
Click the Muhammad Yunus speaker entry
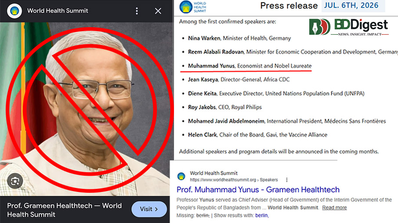tap(250, 66)
